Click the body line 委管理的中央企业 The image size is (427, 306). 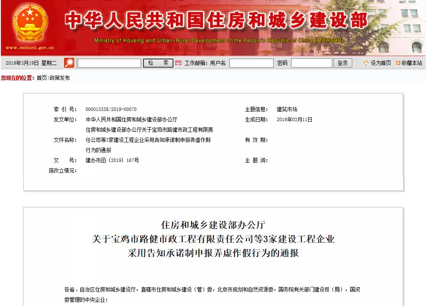(86, 300)
